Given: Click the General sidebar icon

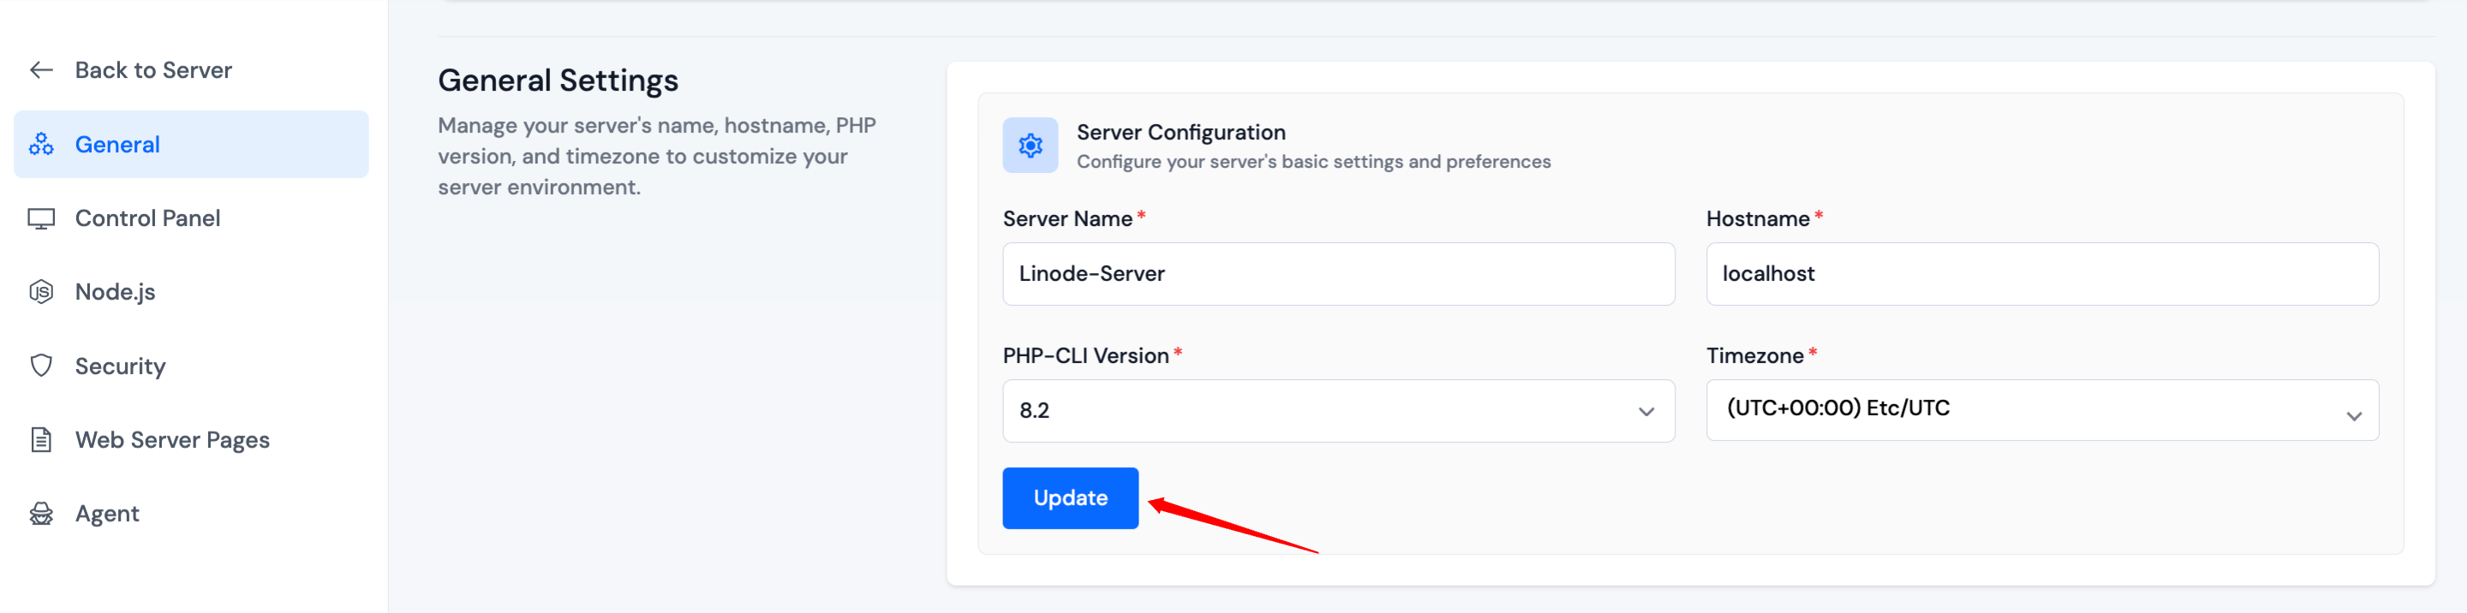Looking at the screenshot, I should click(41, 145).
